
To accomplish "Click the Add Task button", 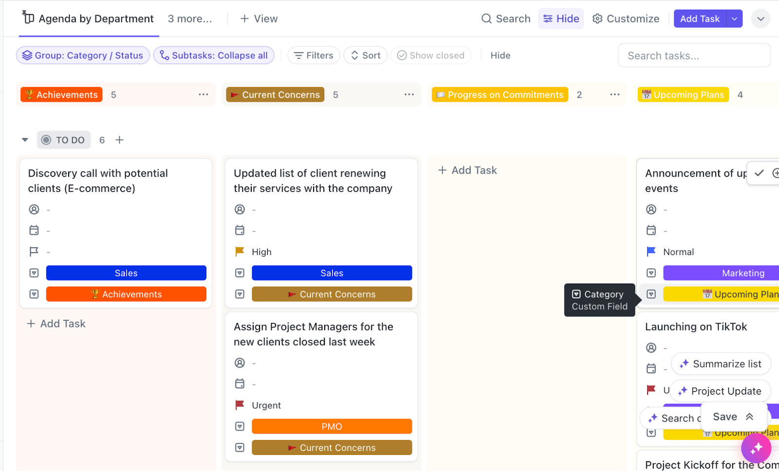I will click(700, 18).
